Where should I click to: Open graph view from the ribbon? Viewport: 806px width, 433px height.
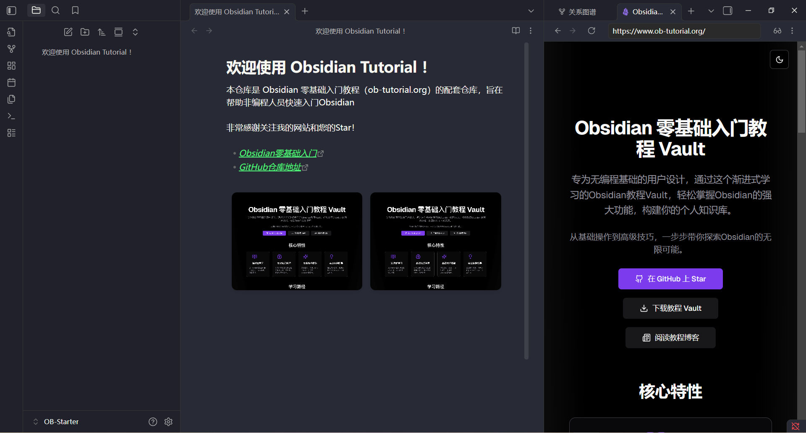[x=11, y=49]
